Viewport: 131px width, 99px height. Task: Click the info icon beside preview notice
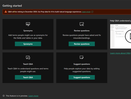(4, 96)
